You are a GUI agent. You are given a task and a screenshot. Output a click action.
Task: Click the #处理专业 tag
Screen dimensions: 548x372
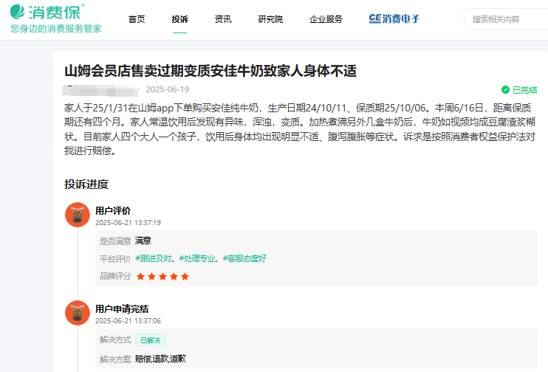coord(197,258)
